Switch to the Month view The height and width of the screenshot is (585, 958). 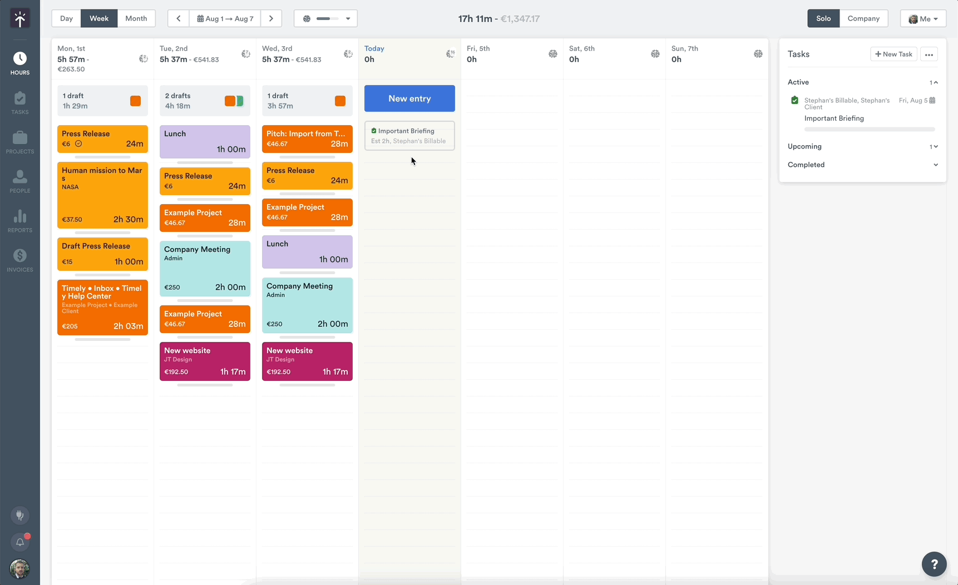click(136, 18)
